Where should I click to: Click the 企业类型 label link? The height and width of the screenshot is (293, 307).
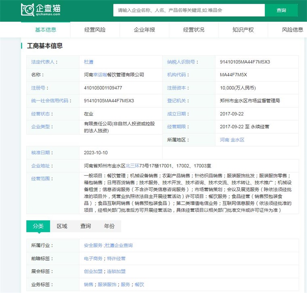[x=40, y=127]
